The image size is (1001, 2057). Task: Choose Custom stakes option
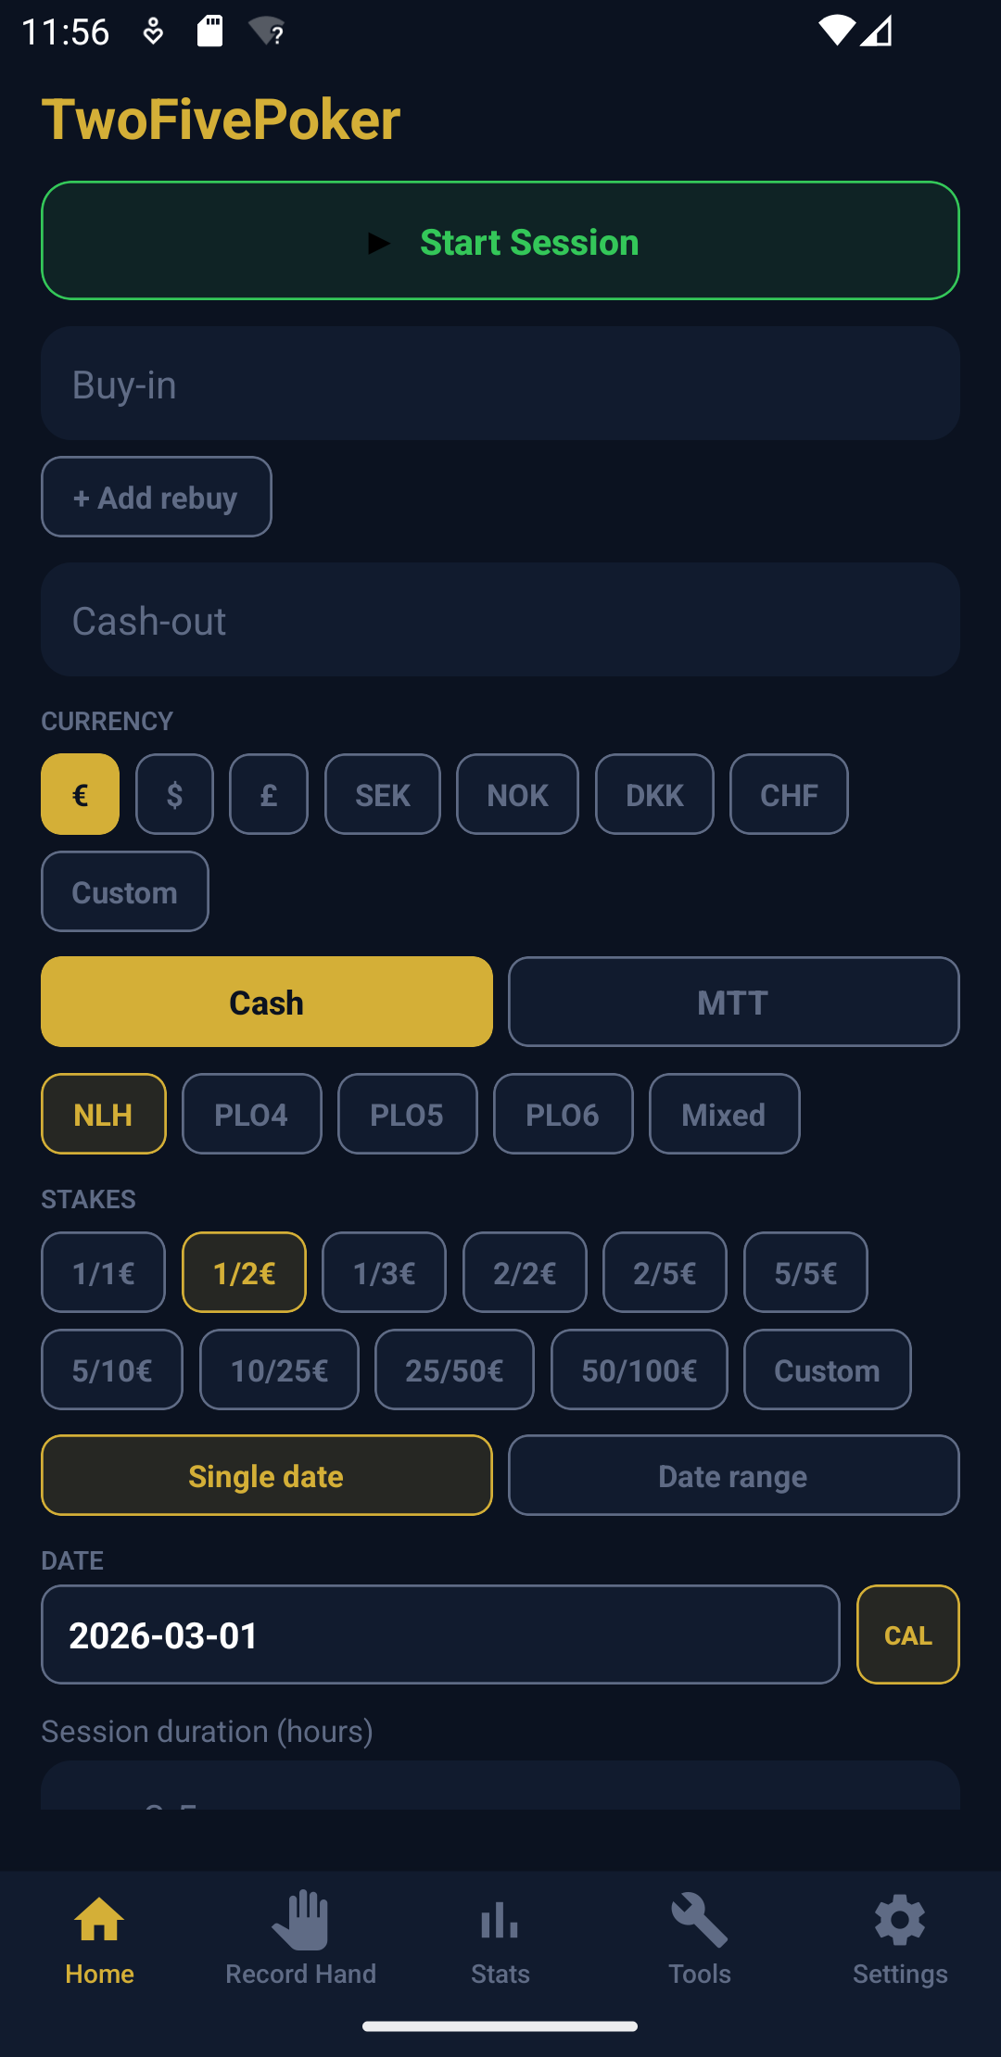[827, 1370]
